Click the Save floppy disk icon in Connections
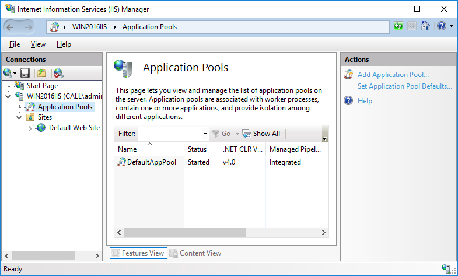This screenshot has height=276, width=458. point(25,73)
